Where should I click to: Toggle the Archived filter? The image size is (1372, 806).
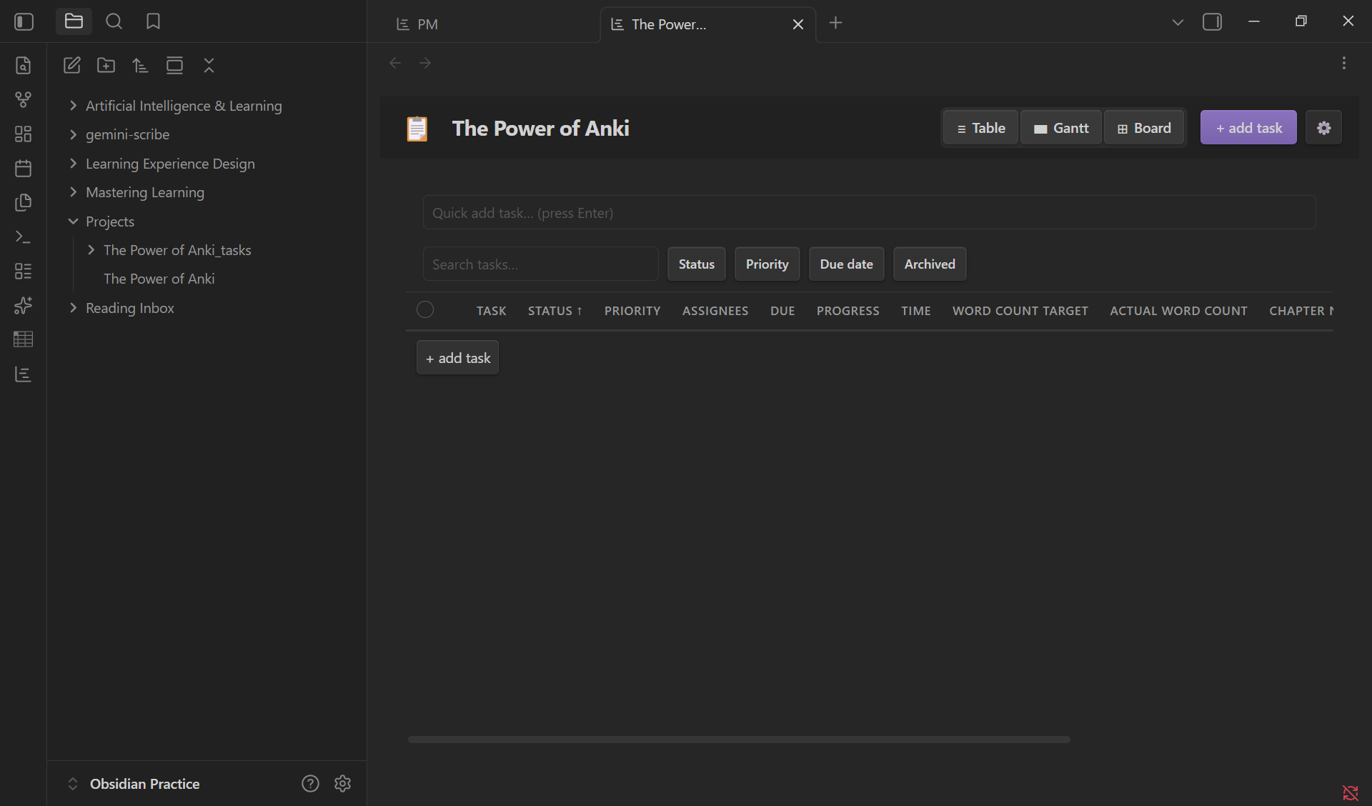[x=930, y=264]
